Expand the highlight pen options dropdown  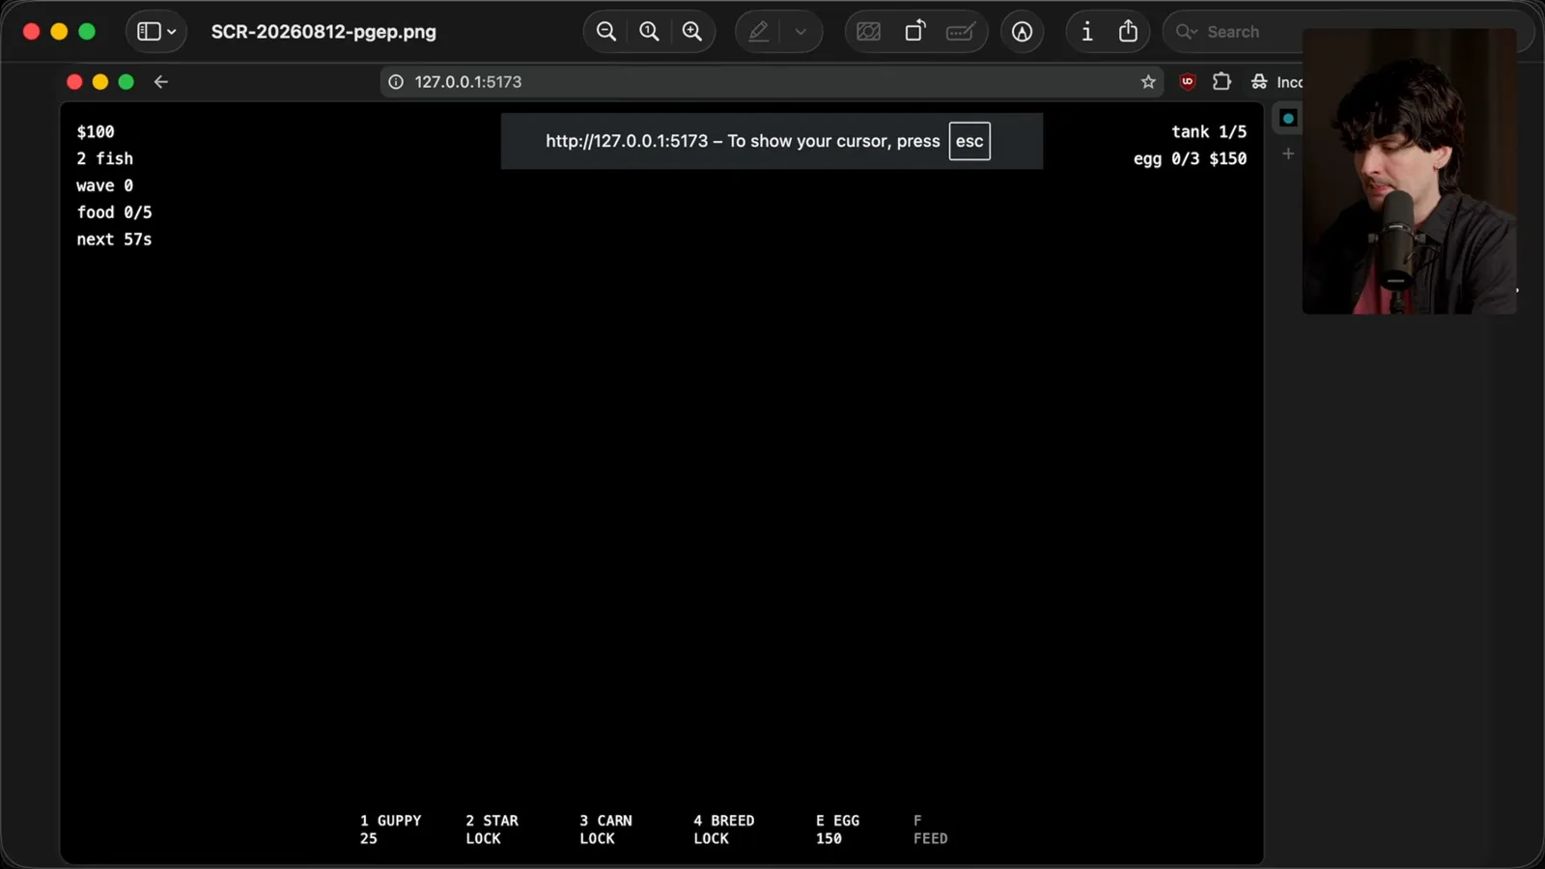tap(801, 32)
